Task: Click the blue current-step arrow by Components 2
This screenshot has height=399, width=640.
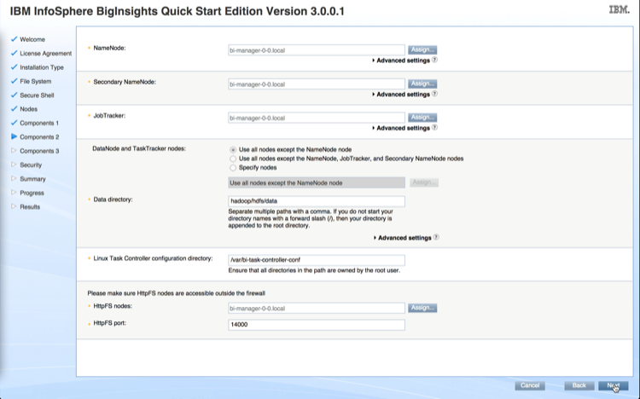Action: click(15, 136)
